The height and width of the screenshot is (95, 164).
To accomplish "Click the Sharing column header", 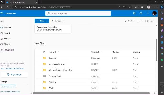I will click(x=136, y=52).
